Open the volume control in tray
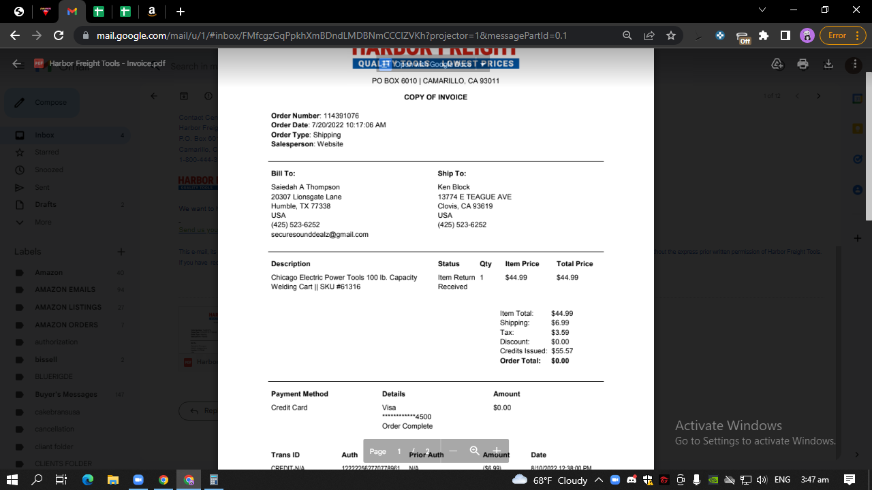Screen dimensions: 872x490 point(762,480)
